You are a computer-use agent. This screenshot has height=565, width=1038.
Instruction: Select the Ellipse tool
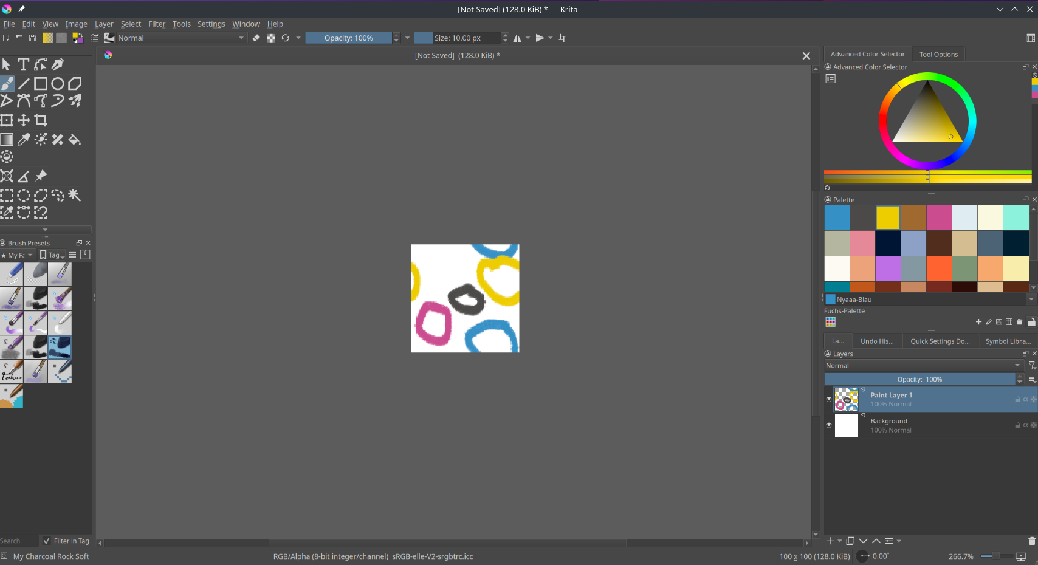click(58, 84)
